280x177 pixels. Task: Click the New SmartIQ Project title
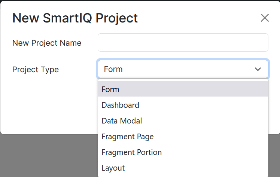point(75,18)
